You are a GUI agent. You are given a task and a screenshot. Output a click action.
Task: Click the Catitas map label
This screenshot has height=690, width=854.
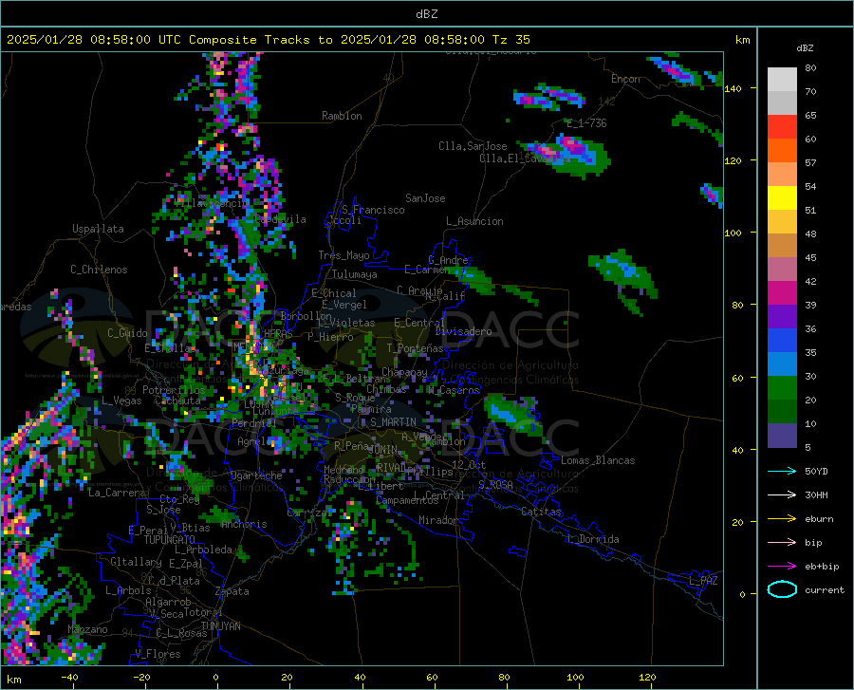(541, 512)
